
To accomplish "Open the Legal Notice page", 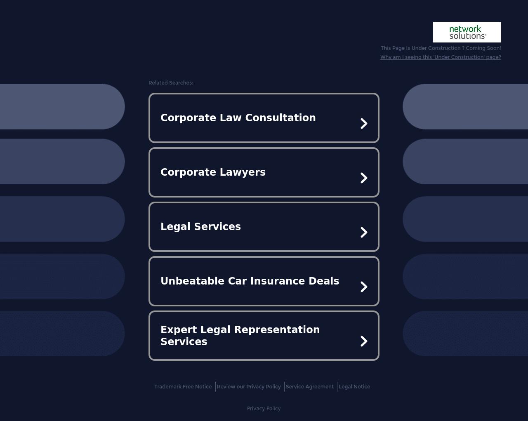I will (354, 387).
